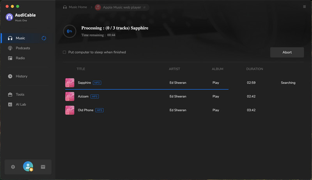Go to Music Home breadcrumb
The image size is (312, 180).
pos(78,7)
